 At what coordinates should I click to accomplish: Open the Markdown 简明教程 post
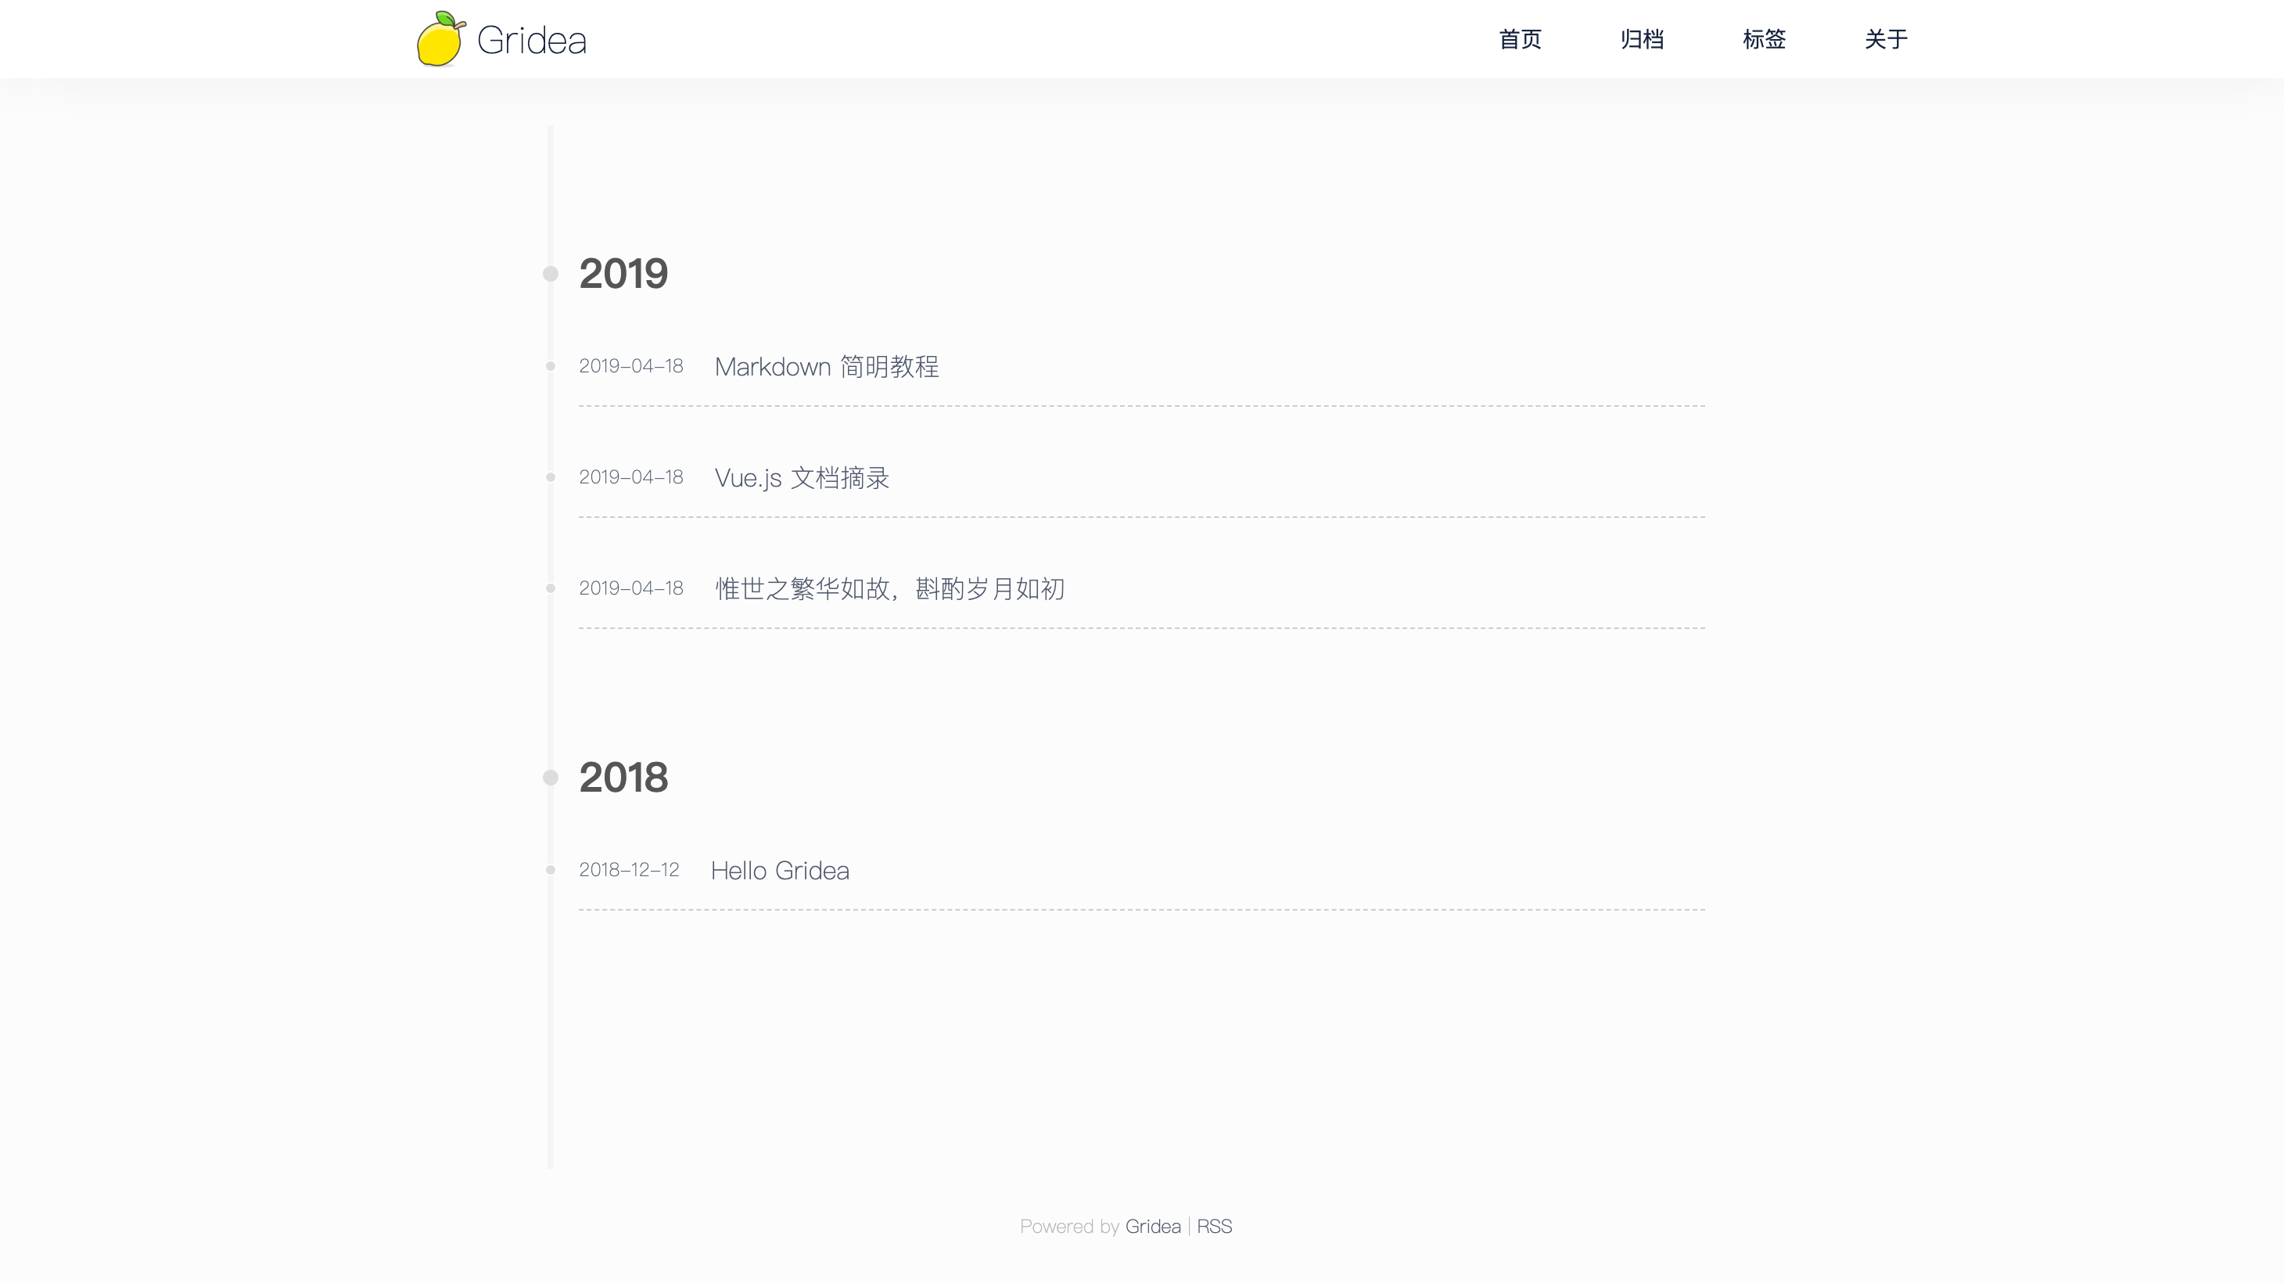826,366
